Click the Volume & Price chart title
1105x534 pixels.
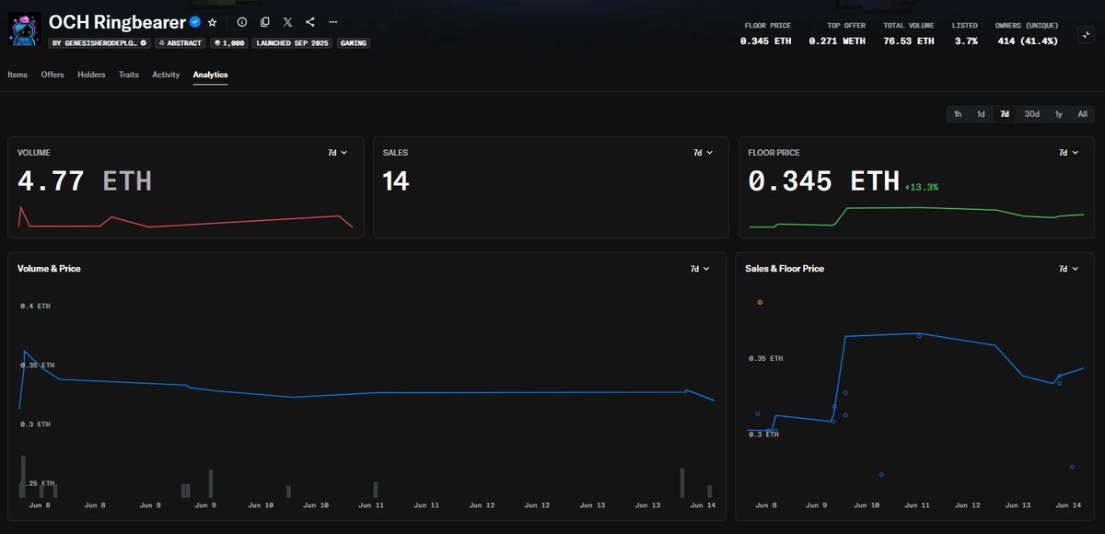click(x=49, y=269)
